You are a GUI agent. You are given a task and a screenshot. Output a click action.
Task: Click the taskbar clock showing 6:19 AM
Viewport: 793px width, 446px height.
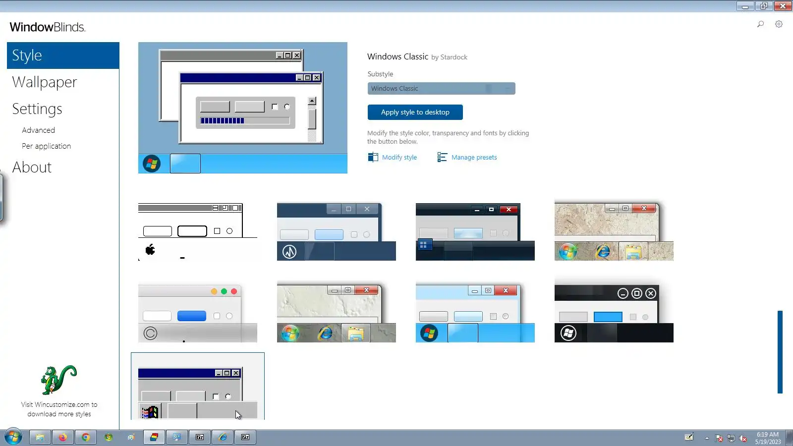(x=768, y=438)
